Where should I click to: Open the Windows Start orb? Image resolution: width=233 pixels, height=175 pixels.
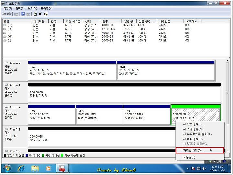pyautogui.click(x=7, y=169)
